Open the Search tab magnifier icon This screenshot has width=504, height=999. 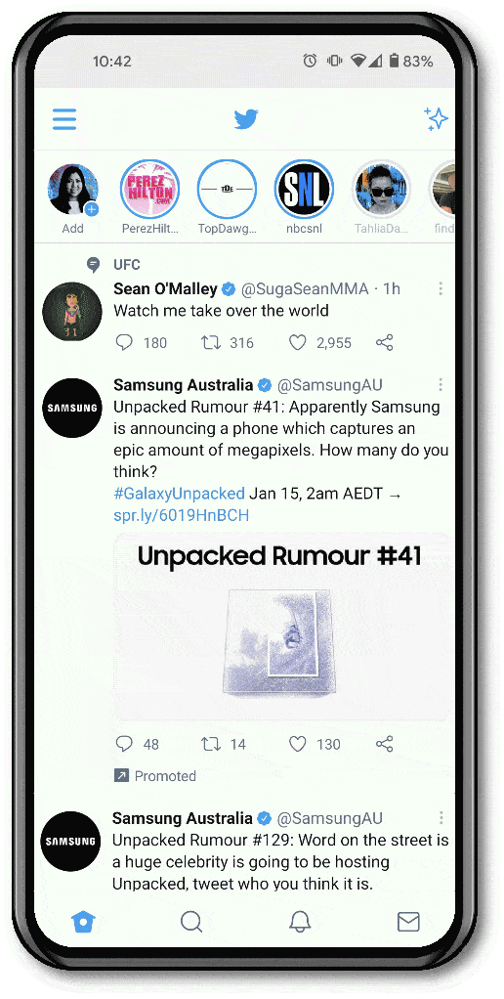pyautogui.click(x=191, y=921)
